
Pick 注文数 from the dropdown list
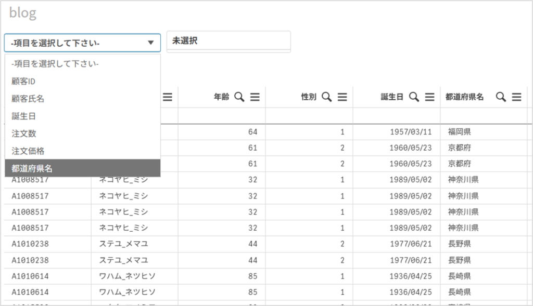[23, 134]
